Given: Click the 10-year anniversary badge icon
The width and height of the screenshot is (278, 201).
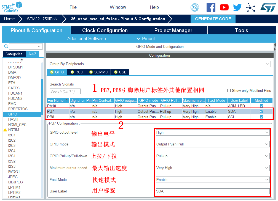Looking at the screenshot, I should 195,7.
